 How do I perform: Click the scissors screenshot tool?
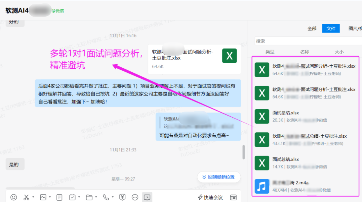coord(26,197)
